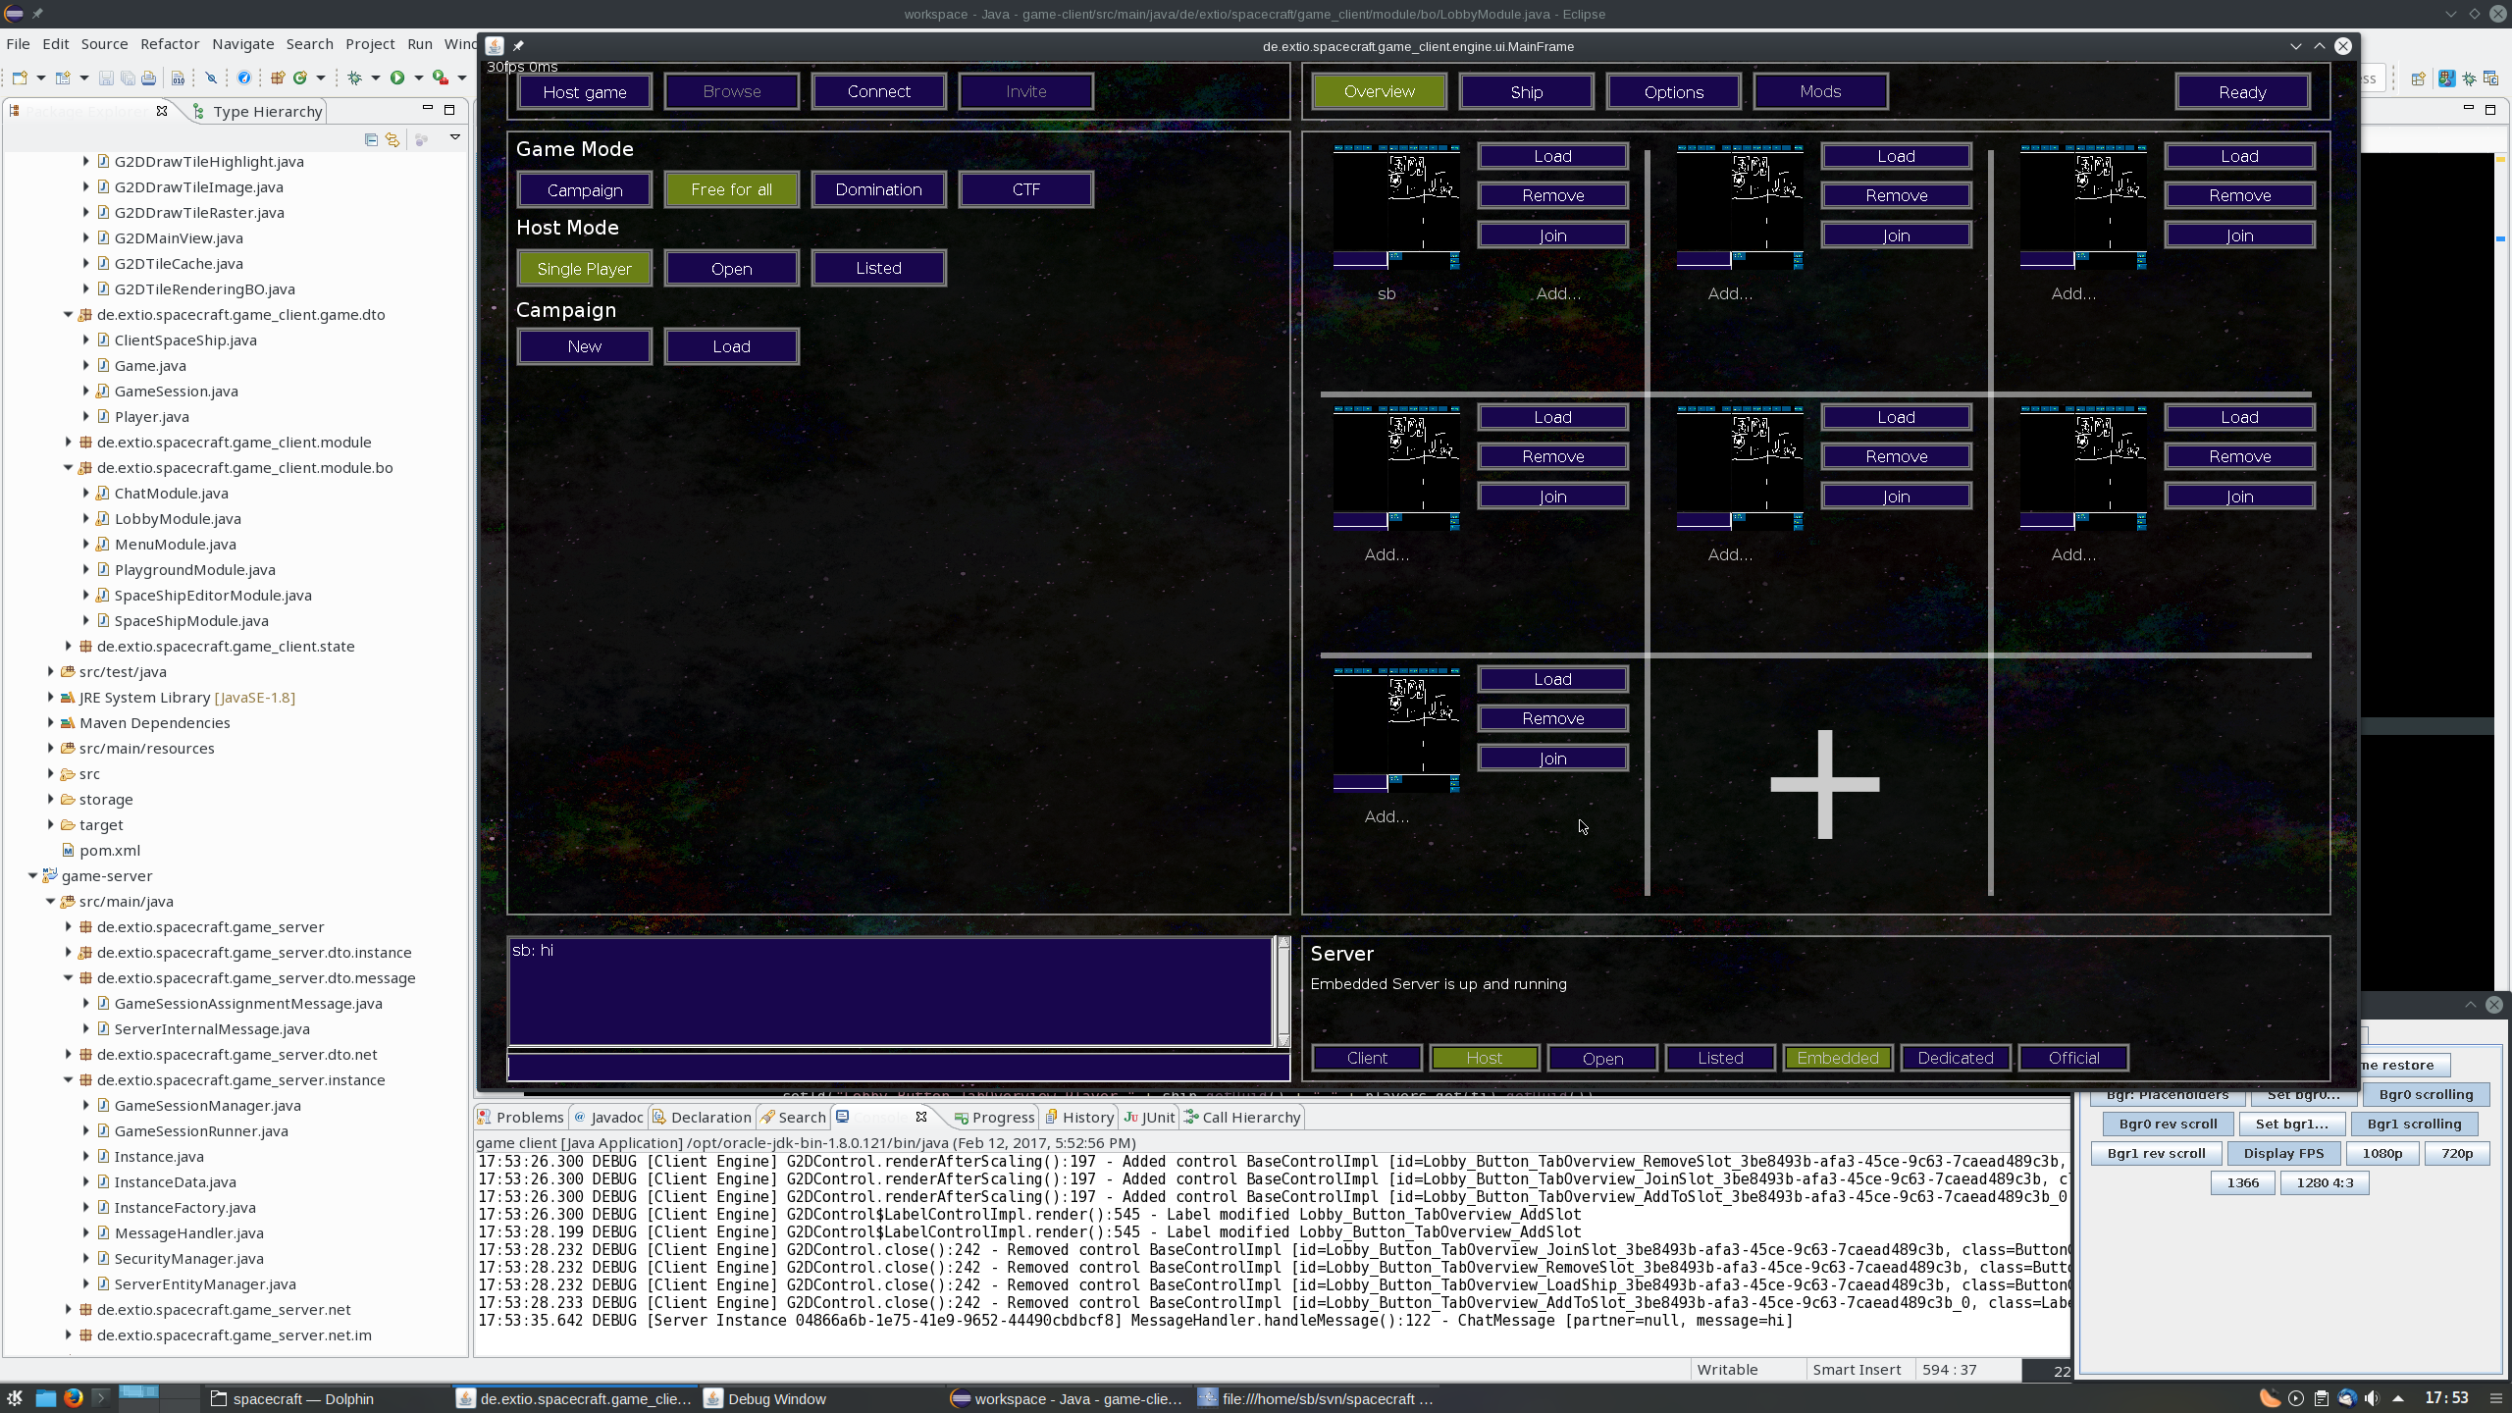Click the Collapse All icon in Package Explorer
Screen dimensions: 2512x1413
371,139
